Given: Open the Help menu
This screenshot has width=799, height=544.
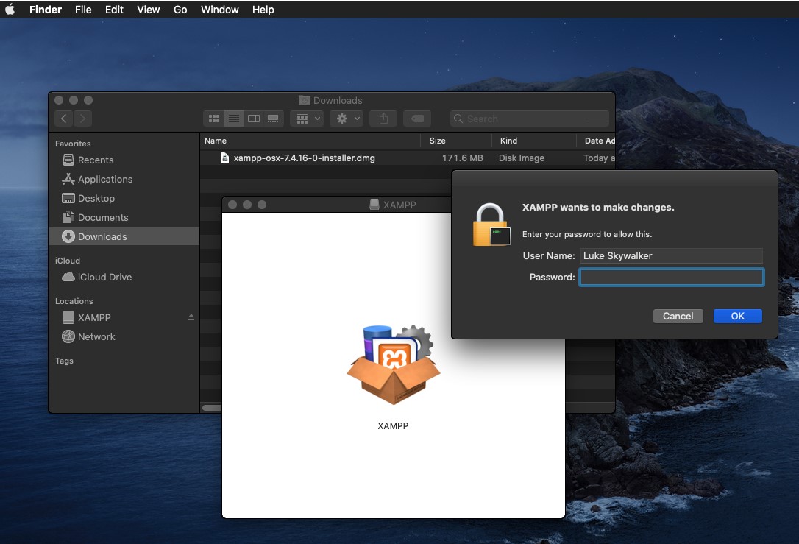Looking at the screenshot, I should tap(263, 9).
